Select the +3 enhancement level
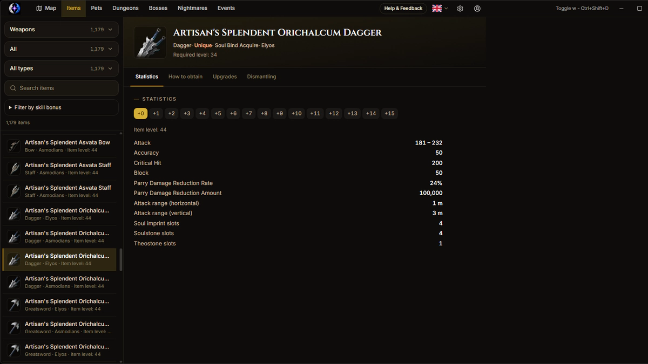 tap(187, 113)
